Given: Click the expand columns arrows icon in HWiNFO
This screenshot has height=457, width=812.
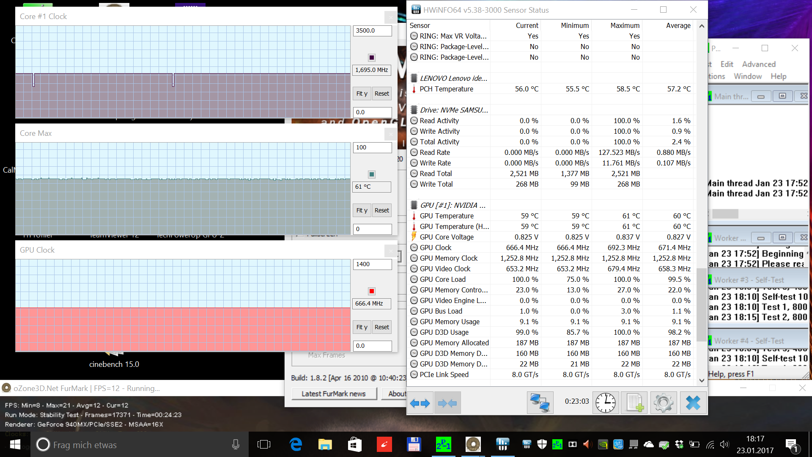Looking at the screenshot, I should point(420,403).
